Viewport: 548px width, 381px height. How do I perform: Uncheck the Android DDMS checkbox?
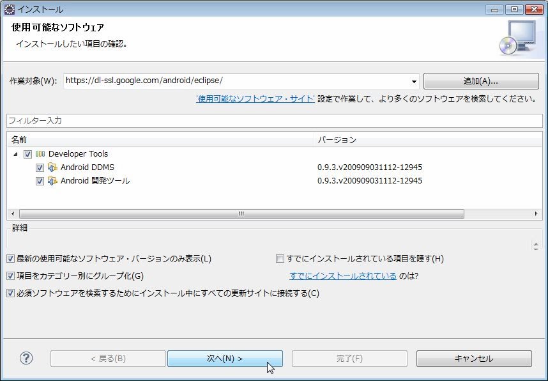(x=40, y=167)
